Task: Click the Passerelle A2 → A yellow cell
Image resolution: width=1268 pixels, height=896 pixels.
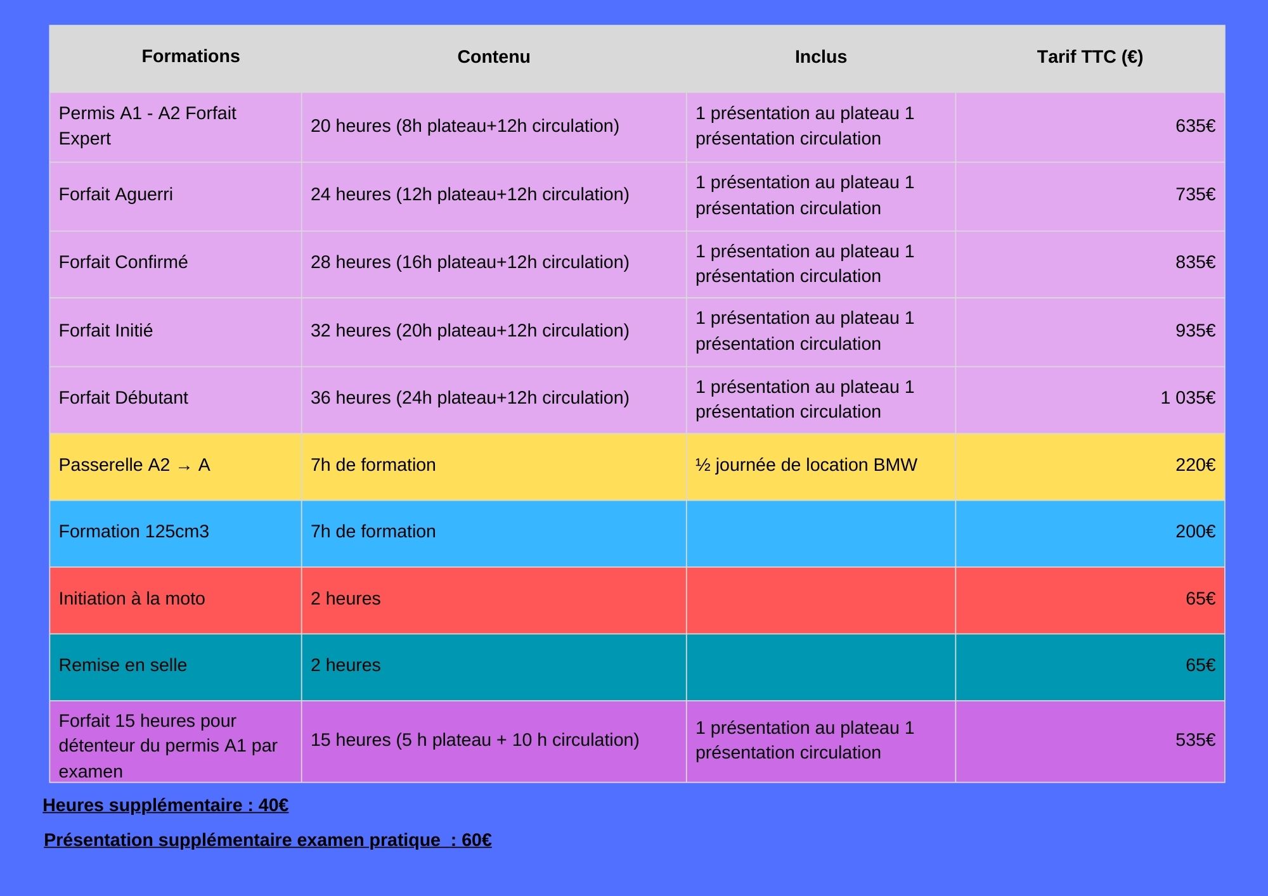Action: point(134,465)
